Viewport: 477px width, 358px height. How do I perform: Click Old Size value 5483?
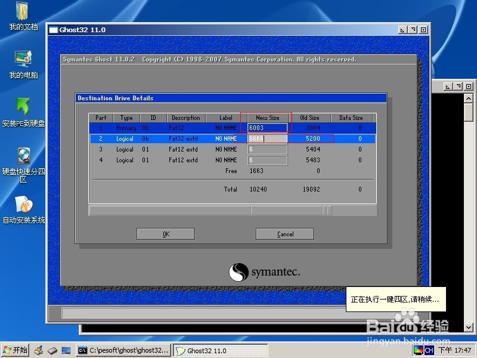click(313, 160)
